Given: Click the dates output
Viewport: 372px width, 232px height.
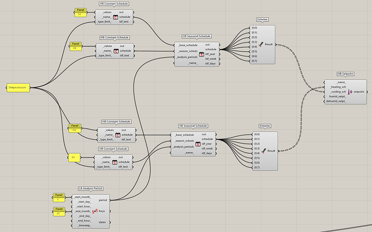Looking at the screenshot, I should point(102,222).
